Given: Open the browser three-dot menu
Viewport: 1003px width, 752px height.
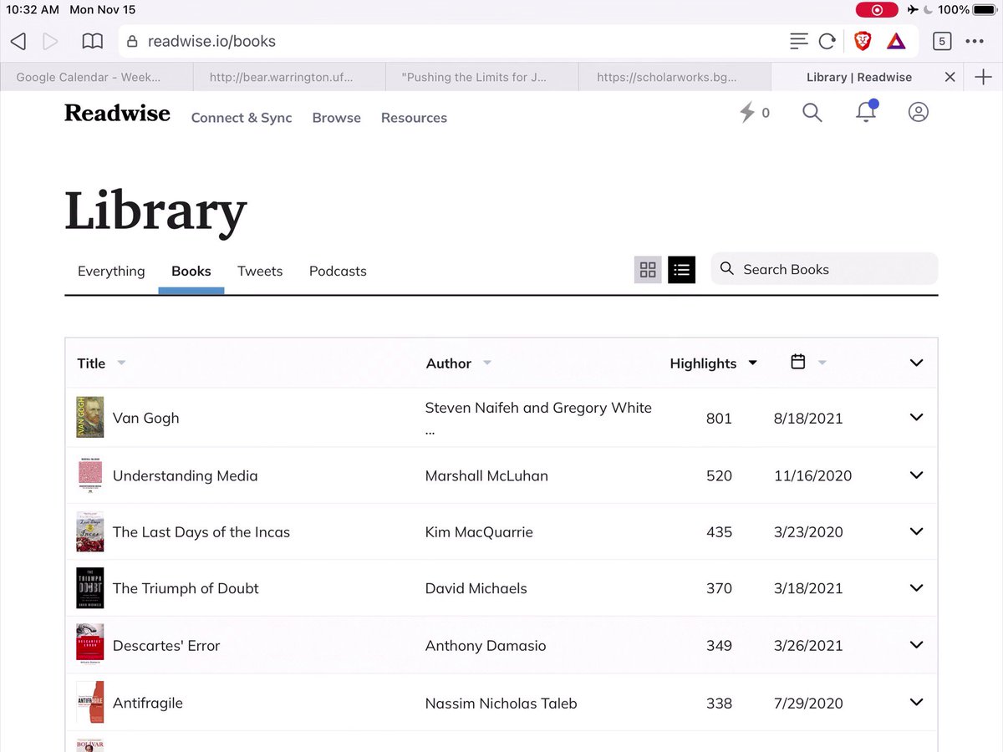Looking at the screenshot, I should pos(975,41).
